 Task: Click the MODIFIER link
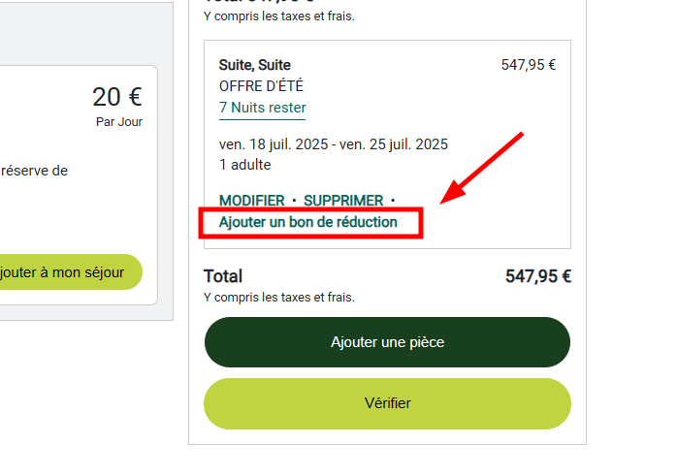coord(251,201)
